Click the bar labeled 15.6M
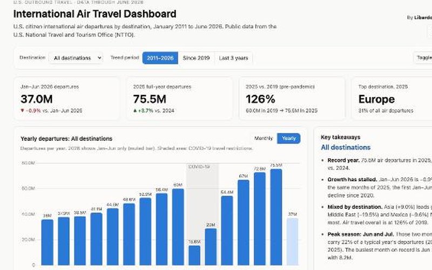 194,255
